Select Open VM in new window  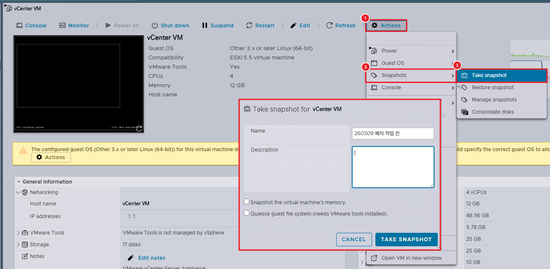pyautogui.click(x=412, y=258)
